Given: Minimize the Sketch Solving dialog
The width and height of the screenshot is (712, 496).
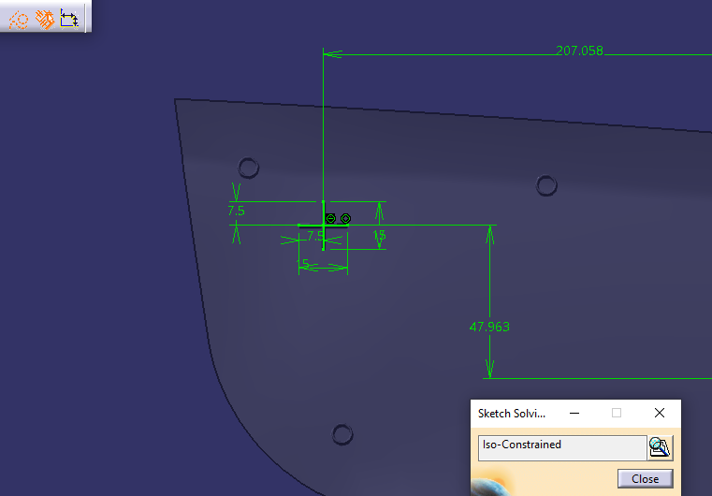Looking at the screenshot, I should coord(574,413).
